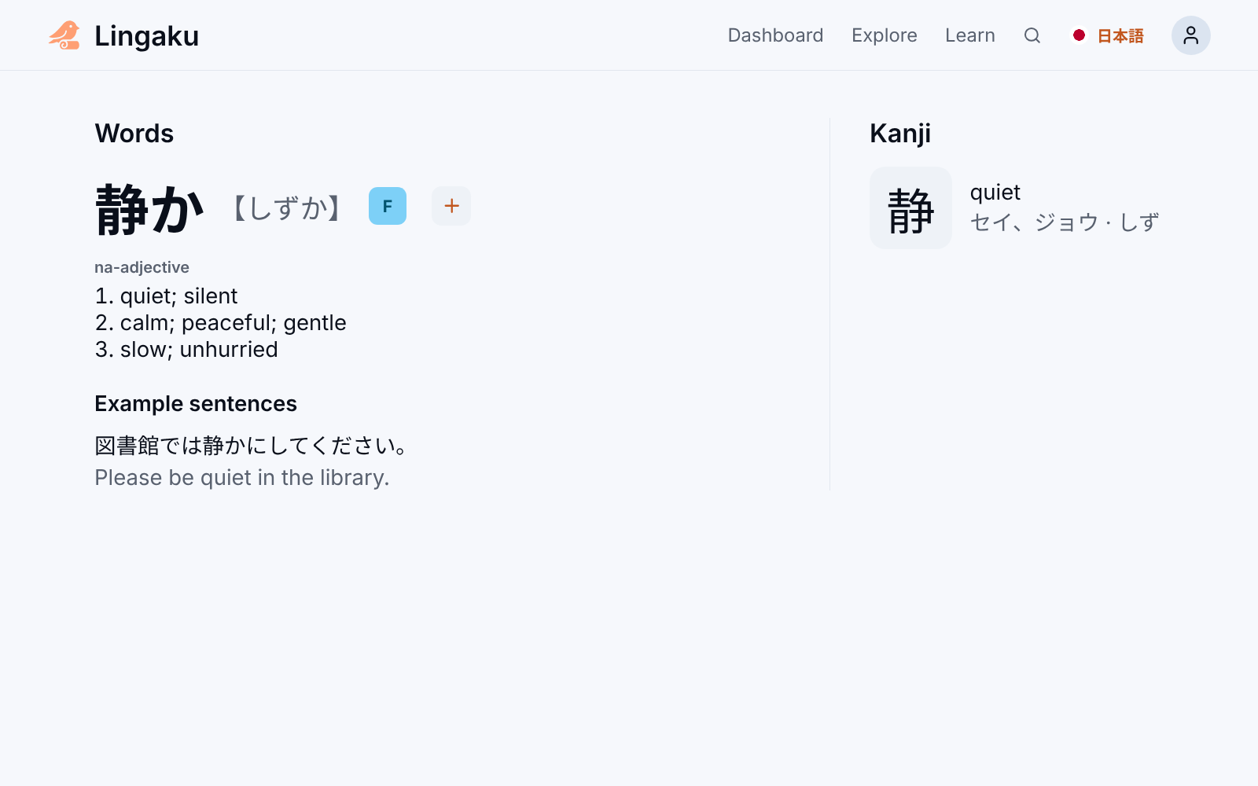
Task: Click the plus button to add word
Action: coord(451,206)
